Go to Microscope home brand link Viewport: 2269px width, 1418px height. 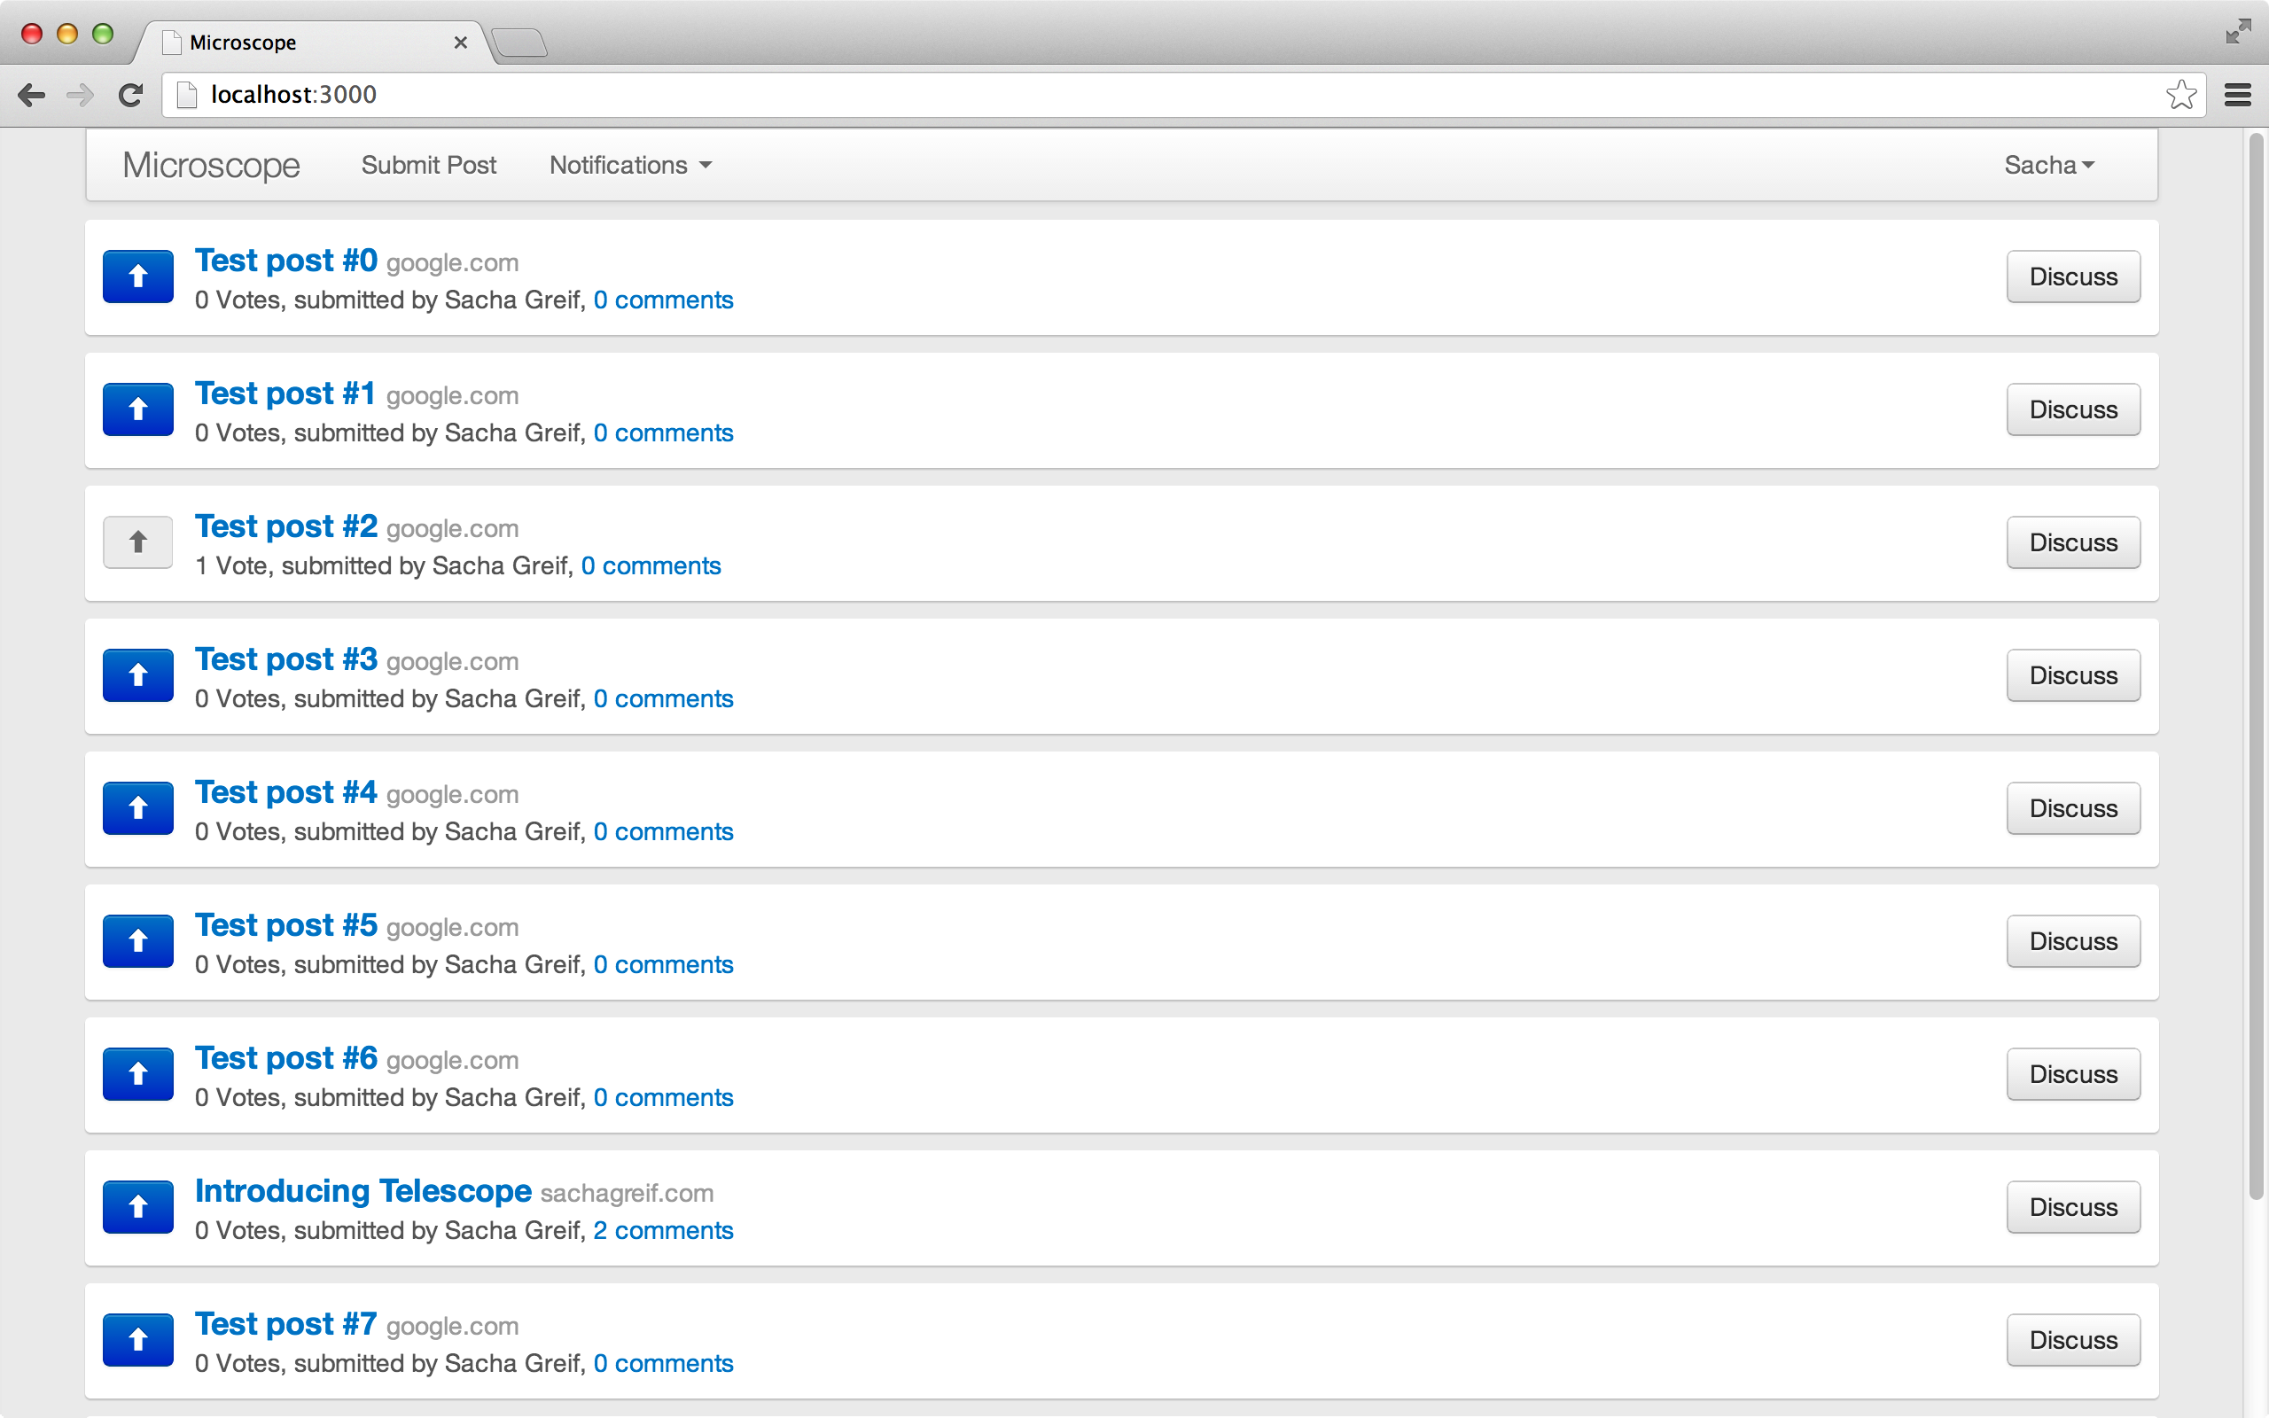pos(211,165)
